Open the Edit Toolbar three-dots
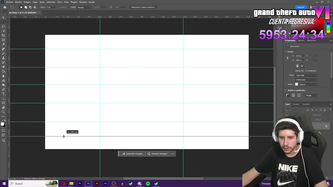Viewport: 333px width, 187px height. point(3,116)
